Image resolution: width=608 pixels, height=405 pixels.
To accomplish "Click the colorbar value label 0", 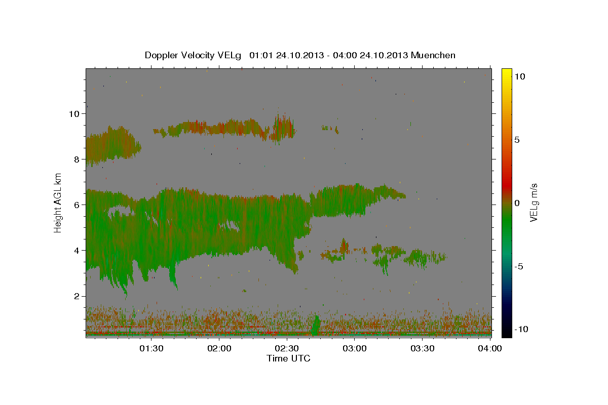I will click(517, 203).
